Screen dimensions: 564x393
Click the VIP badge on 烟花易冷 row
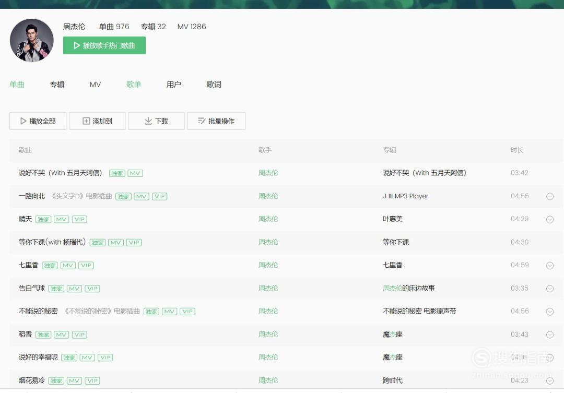point(92,381)
